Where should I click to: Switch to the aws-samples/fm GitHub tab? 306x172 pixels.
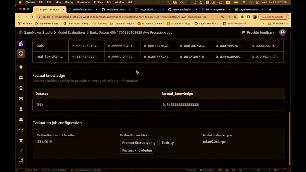click(183, 9)
